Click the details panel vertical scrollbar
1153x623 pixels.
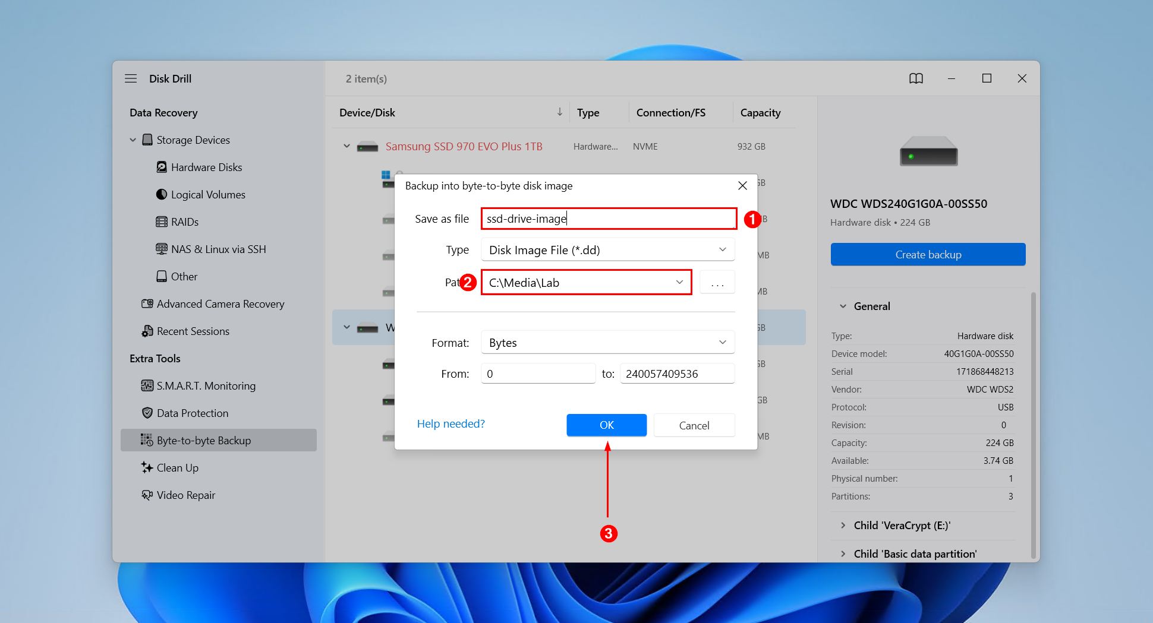click(x=1033, y=425)
